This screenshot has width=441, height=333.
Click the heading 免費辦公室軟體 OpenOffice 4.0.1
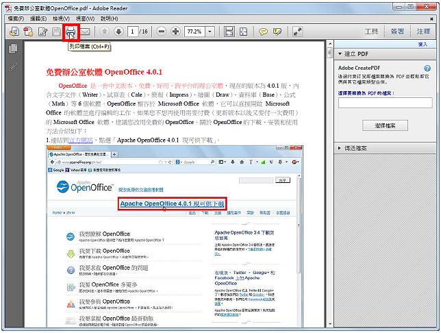click(x=104, y=73)
